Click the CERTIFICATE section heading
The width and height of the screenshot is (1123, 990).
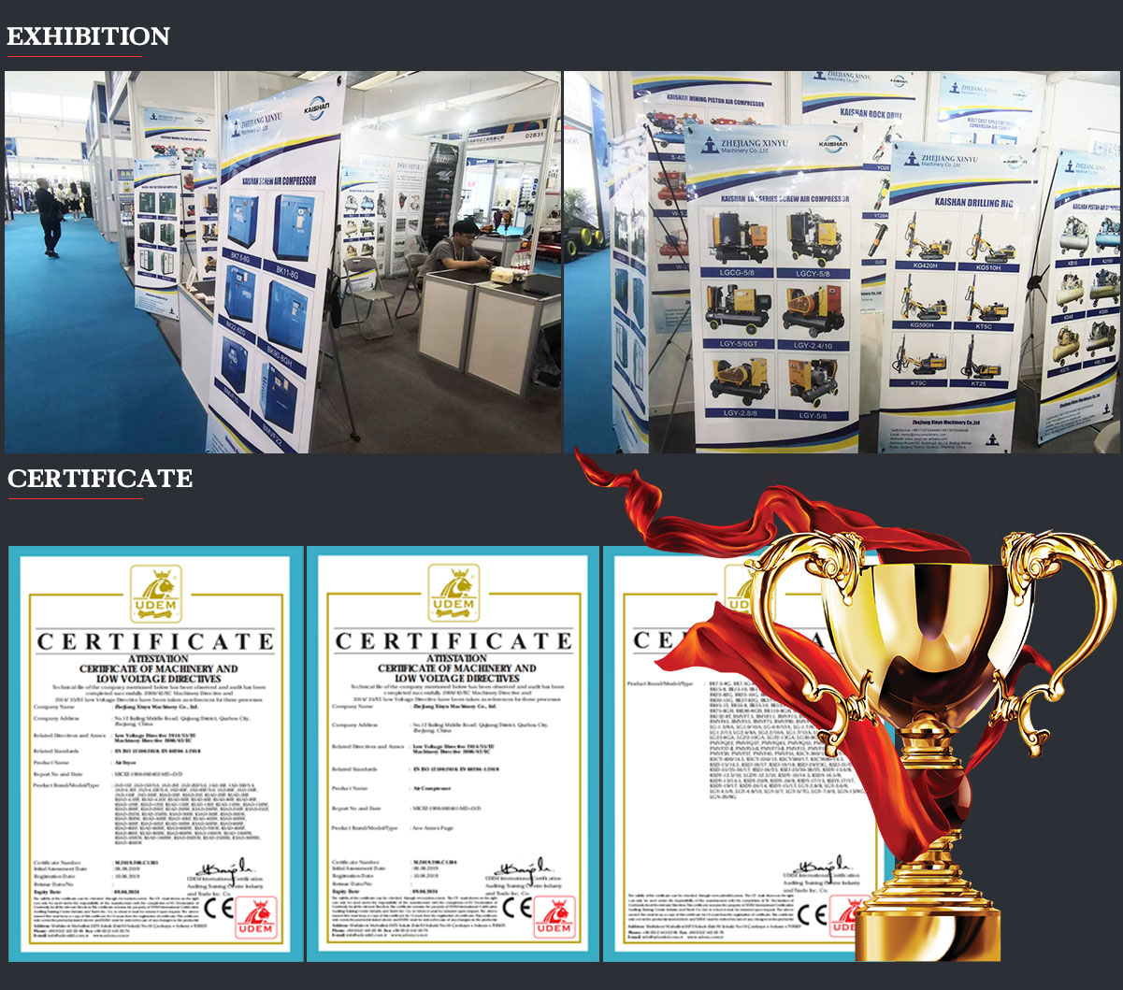(100, 479)
